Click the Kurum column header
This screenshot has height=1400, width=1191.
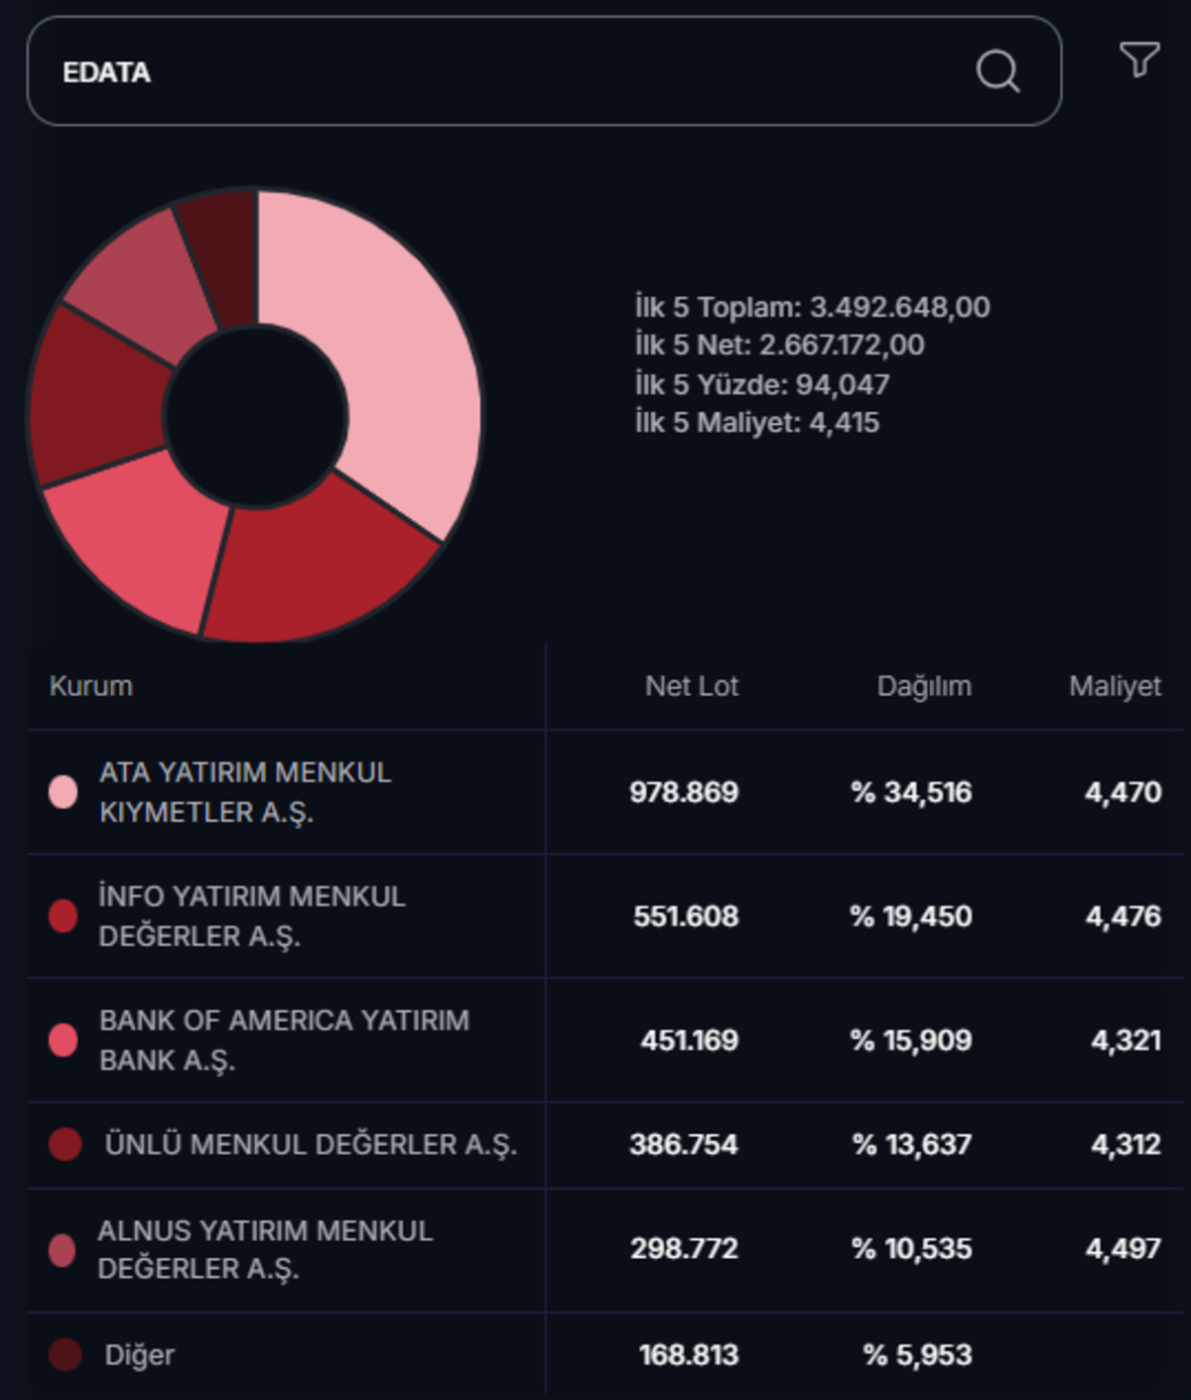[91, 686]
